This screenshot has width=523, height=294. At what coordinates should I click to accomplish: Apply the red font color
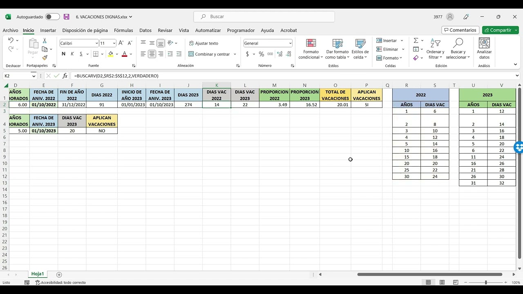tap(125, 54)
